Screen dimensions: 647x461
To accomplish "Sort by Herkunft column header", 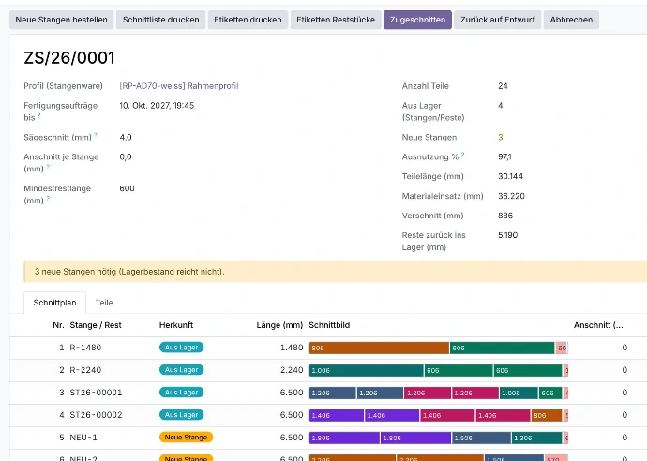I will [176, 325].
